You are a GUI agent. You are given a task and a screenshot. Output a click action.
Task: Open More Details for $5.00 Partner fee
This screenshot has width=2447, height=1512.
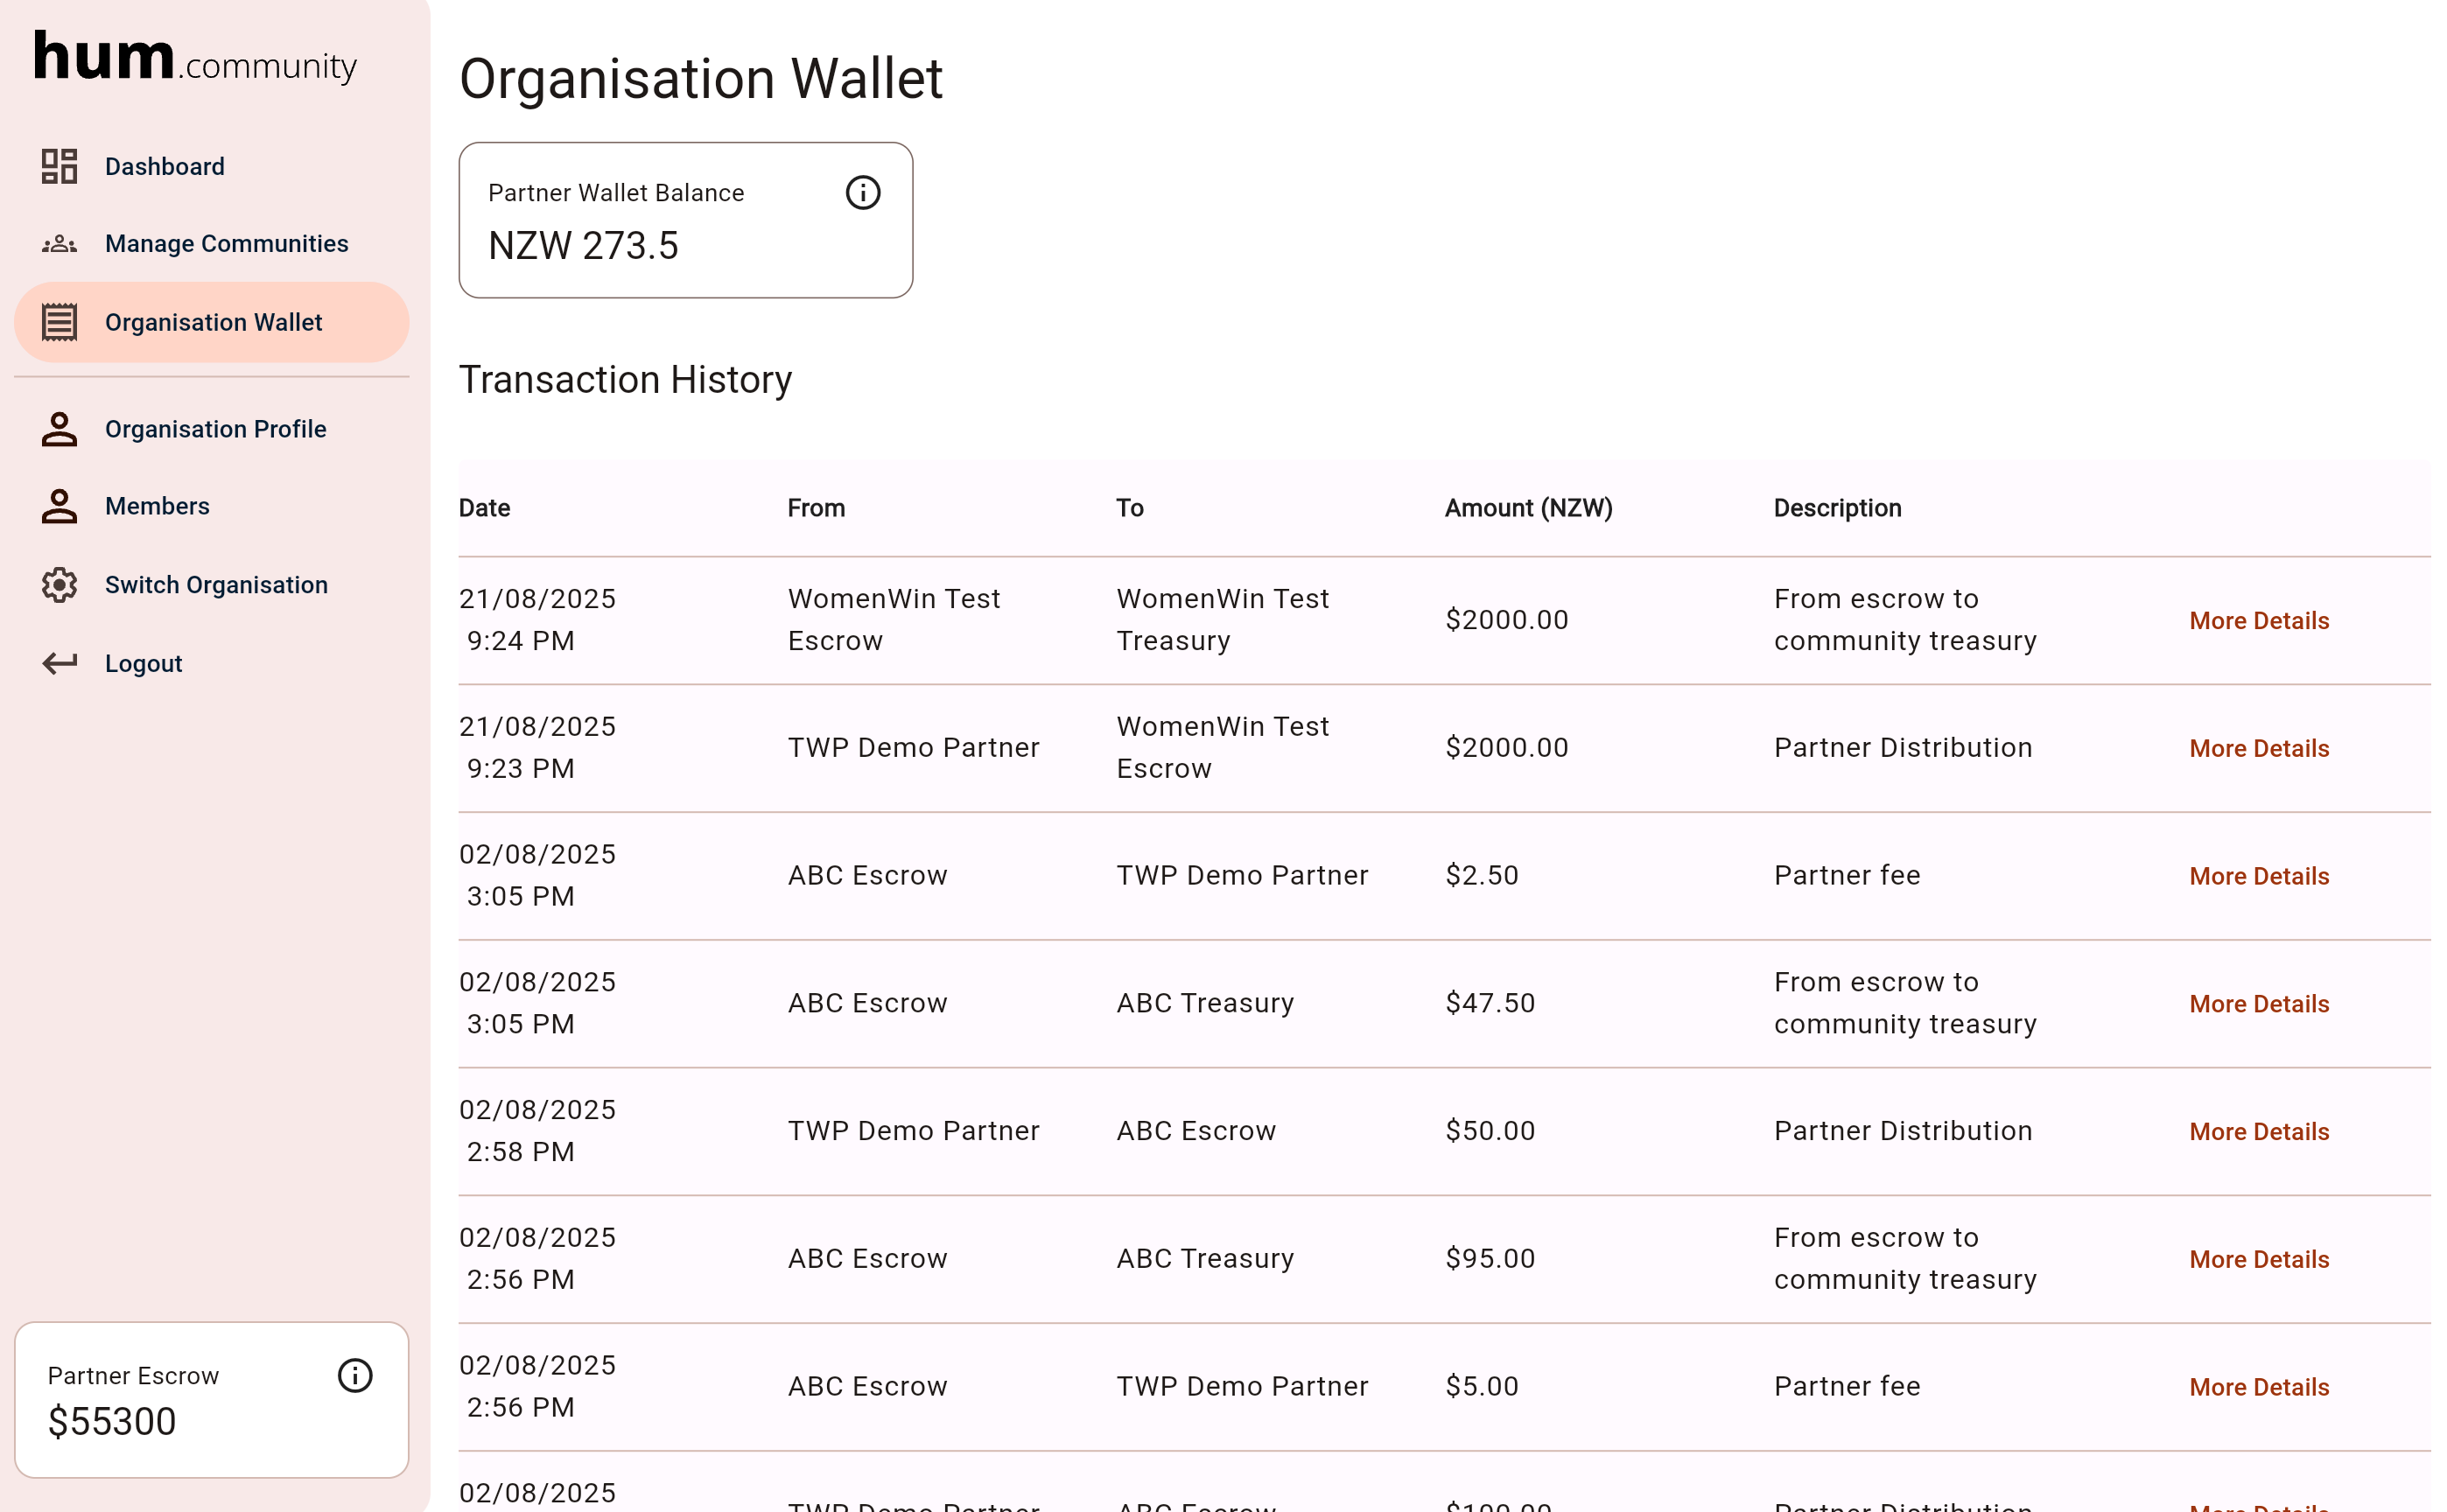pos(2258,1387)
